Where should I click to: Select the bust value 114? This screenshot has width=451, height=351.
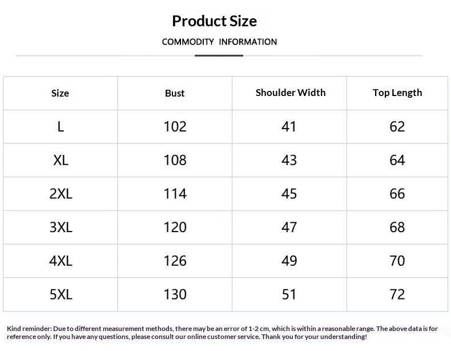(x=175, y=194)
